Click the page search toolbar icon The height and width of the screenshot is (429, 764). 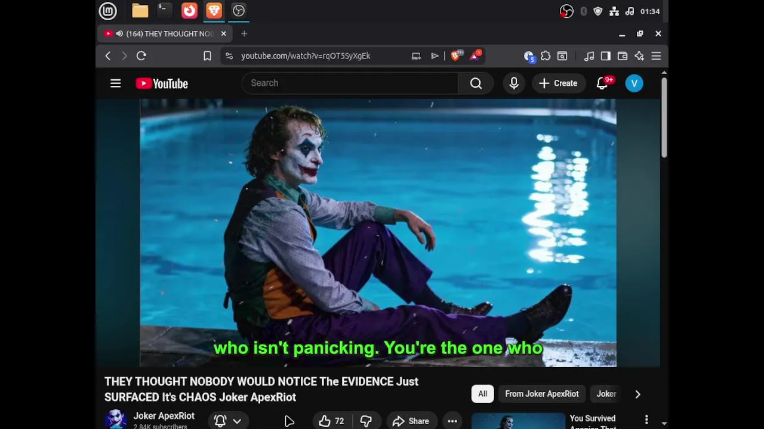coord(562,56)
